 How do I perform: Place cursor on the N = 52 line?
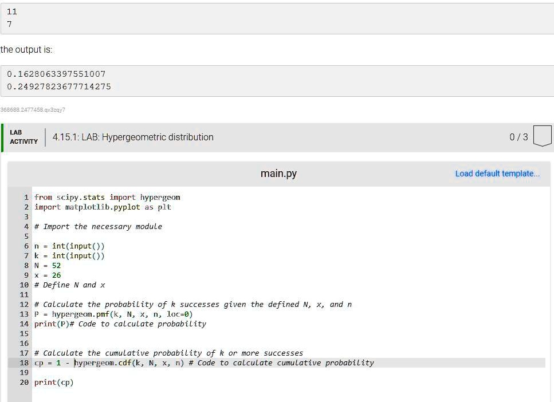(x=48, y=266)
